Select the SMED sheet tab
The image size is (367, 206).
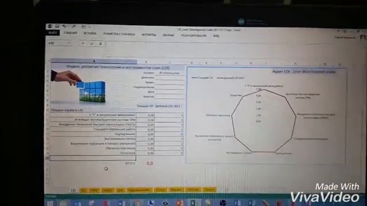pyautogui.click(x=107, y=191)
